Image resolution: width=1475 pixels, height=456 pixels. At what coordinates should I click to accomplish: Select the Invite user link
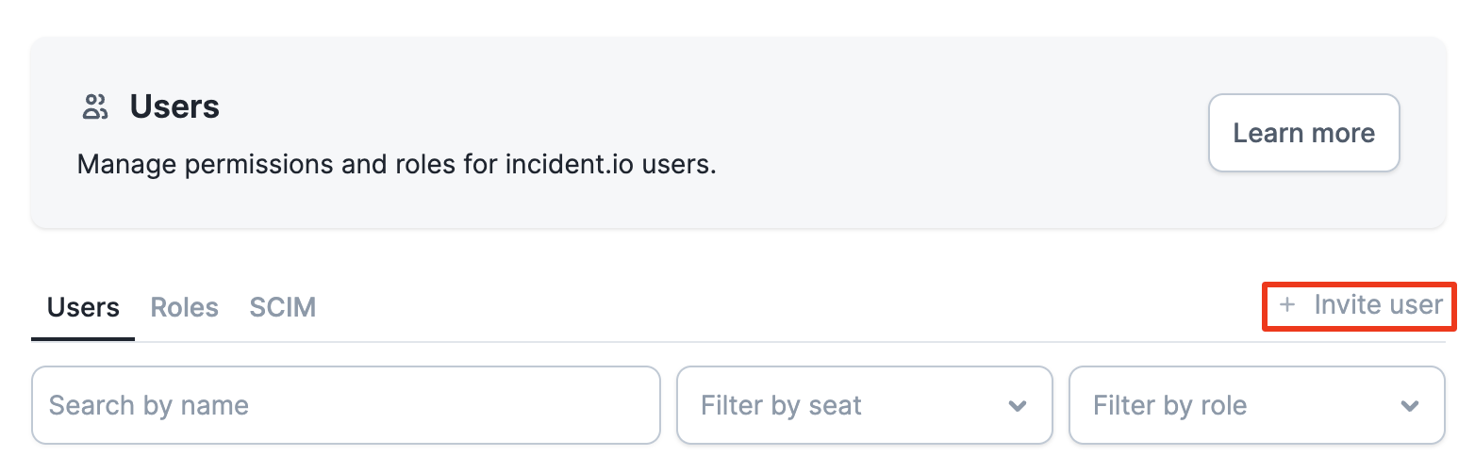tap(1377, 305)
